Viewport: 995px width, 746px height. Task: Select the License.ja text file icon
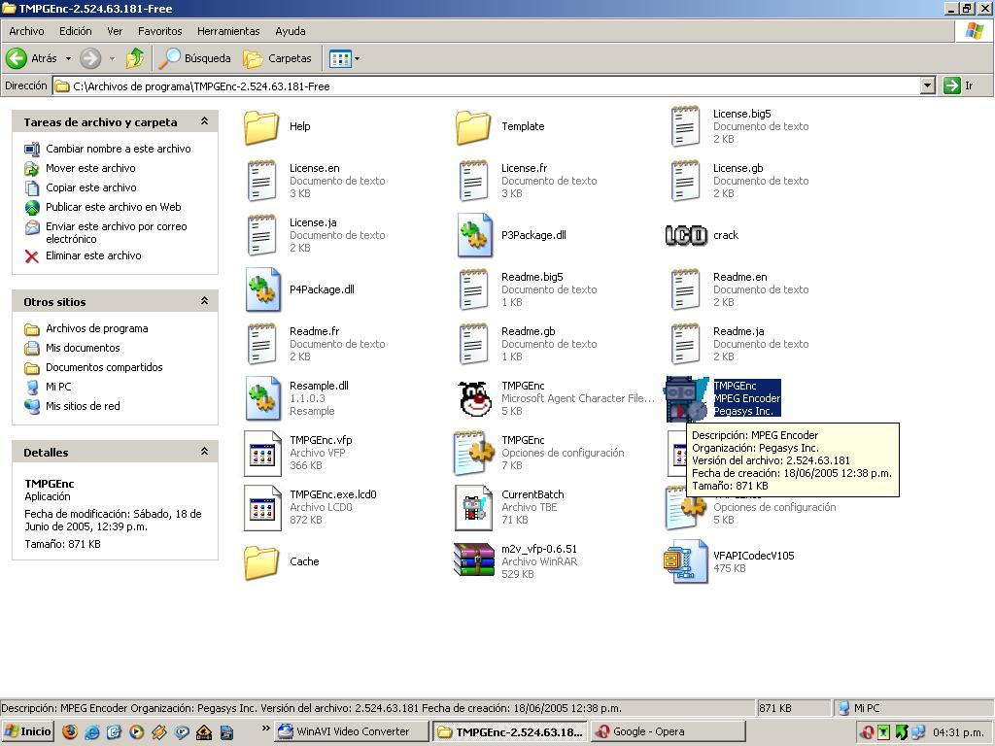tap(262, 235)
